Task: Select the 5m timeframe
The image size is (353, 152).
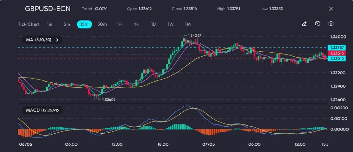Action: point(67,24)
